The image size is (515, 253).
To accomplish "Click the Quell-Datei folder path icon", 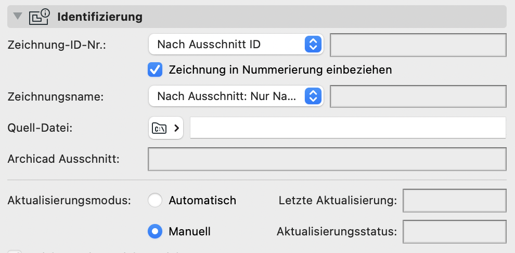I will point(159,128).
